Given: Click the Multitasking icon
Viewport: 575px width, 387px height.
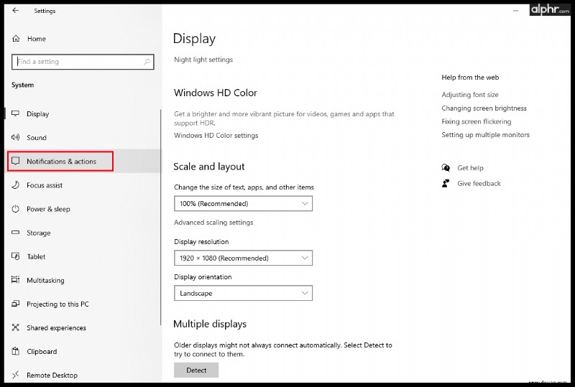Looking at the screenshot, I should coord(15,280).
